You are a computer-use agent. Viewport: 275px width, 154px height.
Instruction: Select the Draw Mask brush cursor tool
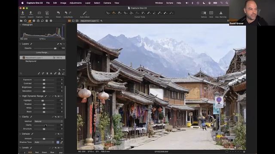point(149,13)
